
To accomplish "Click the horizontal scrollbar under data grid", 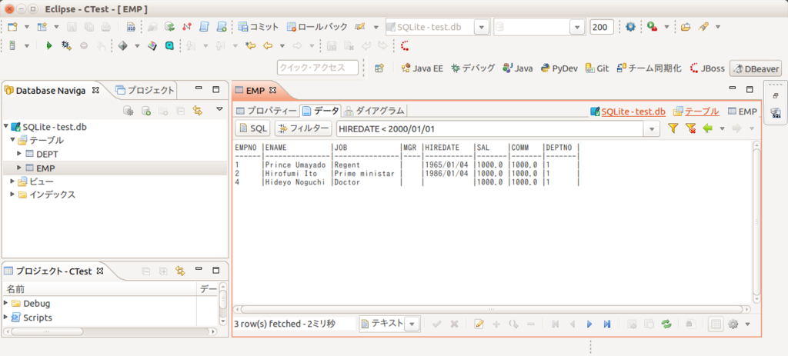I will click(492, 309).
